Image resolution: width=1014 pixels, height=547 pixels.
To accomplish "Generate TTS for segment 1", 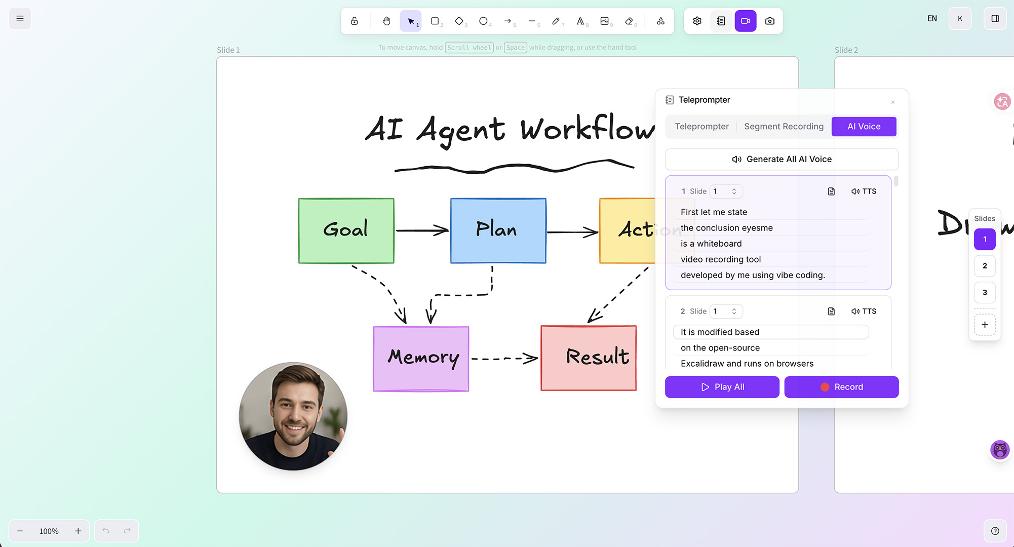I will point(864,191).
